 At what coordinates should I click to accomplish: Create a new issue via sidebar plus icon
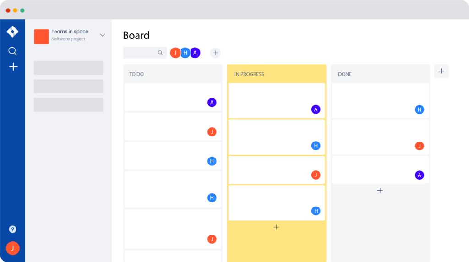point(13,67)
